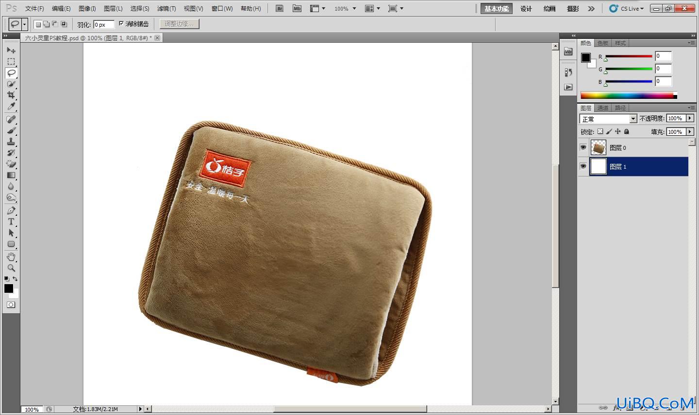Open the Lasso tool preset picker arrow

tap(26, 24)
